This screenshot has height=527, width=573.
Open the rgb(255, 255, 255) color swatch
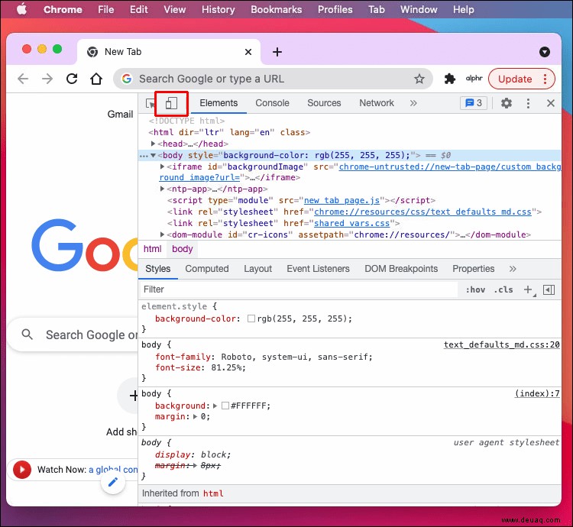(x=251, y=318)
